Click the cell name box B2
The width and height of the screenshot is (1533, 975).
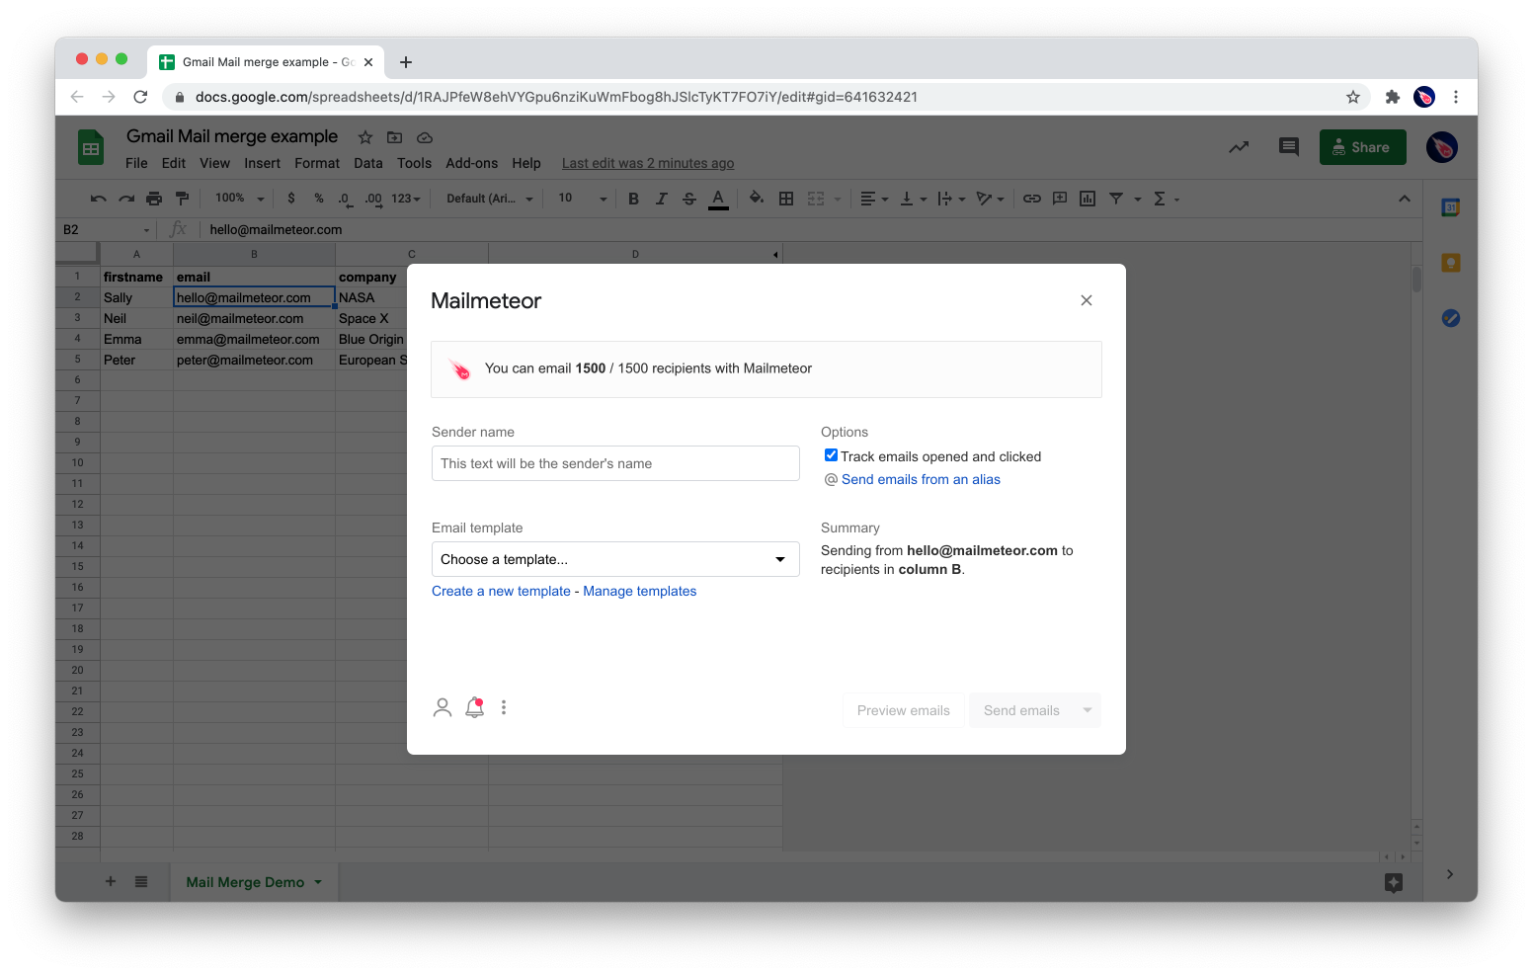(106, 229)
